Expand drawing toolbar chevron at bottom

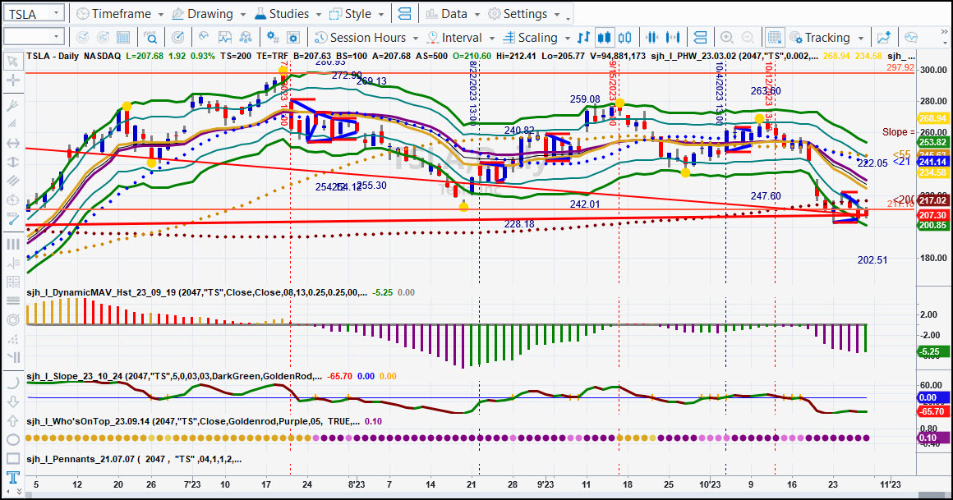(x=19, y=491)
